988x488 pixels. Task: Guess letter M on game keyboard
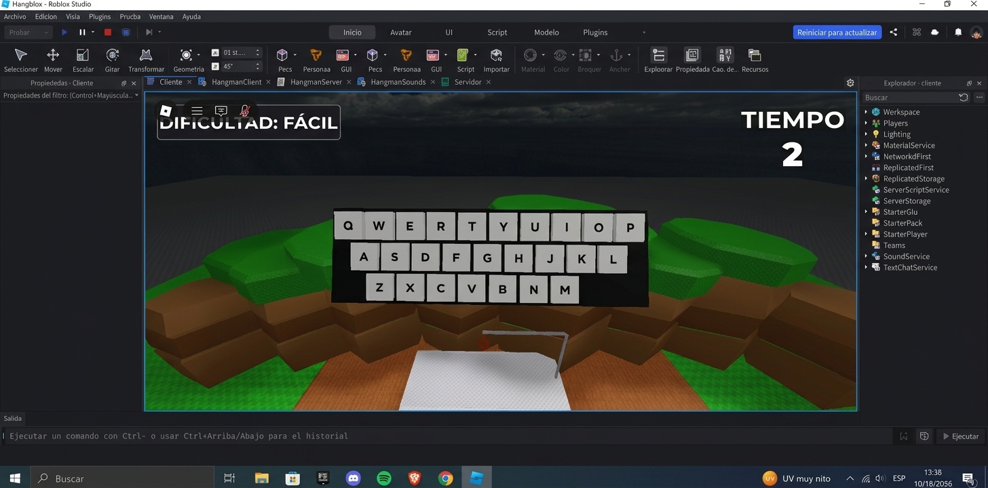[x=565, y=289]
